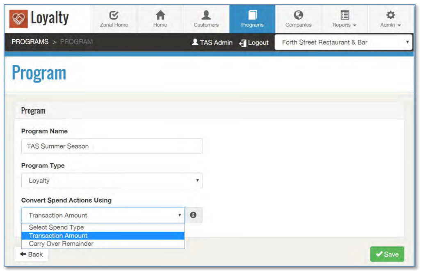
Task: Choose the Select Spend Type option
Action: [x=56, y=227]
